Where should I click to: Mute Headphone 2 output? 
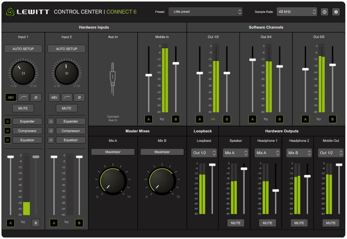pos(299,223)
